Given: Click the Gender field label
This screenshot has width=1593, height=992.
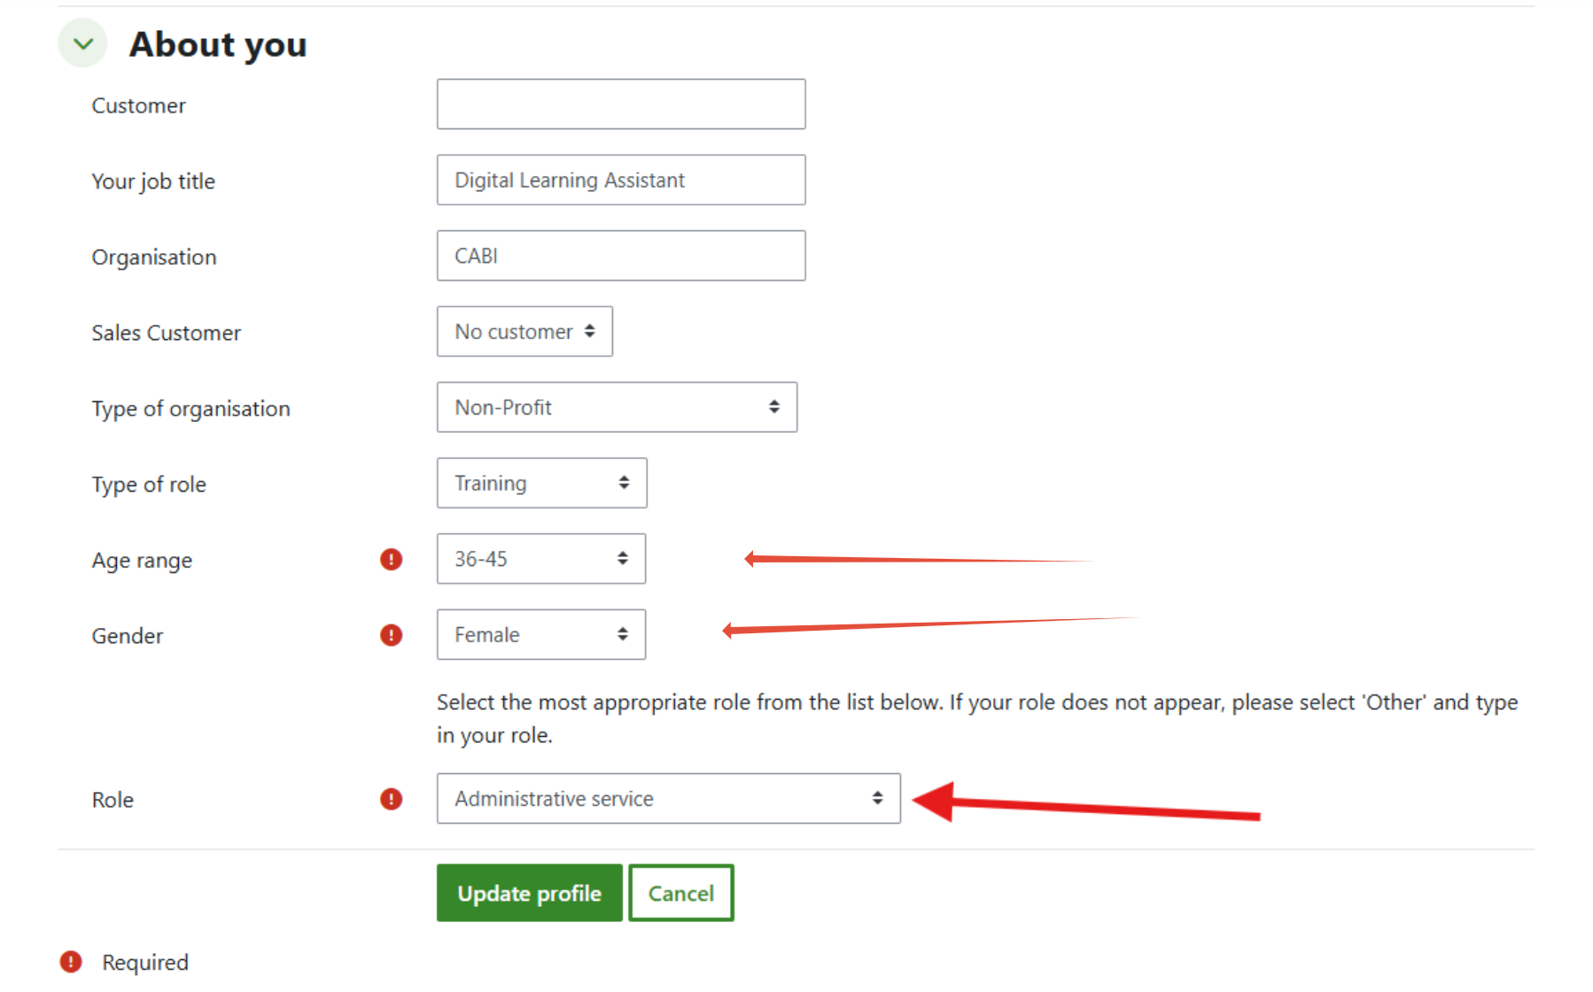Looking at the screenshot, I should 128,636.
